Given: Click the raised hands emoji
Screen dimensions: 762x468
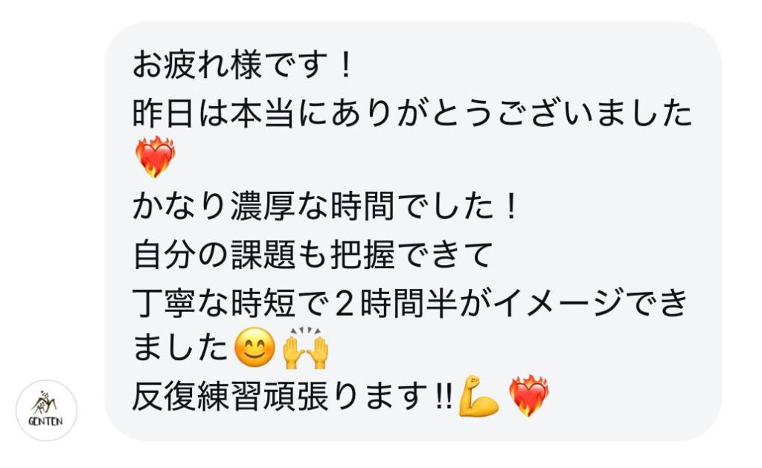Looking at the screenshot, I should click(306, 347).
